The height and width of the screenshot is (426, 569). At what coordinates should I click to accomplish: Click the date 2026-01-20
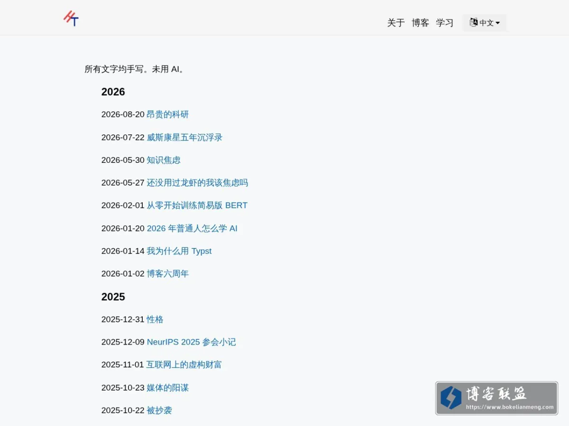click(x=123, y=228)
